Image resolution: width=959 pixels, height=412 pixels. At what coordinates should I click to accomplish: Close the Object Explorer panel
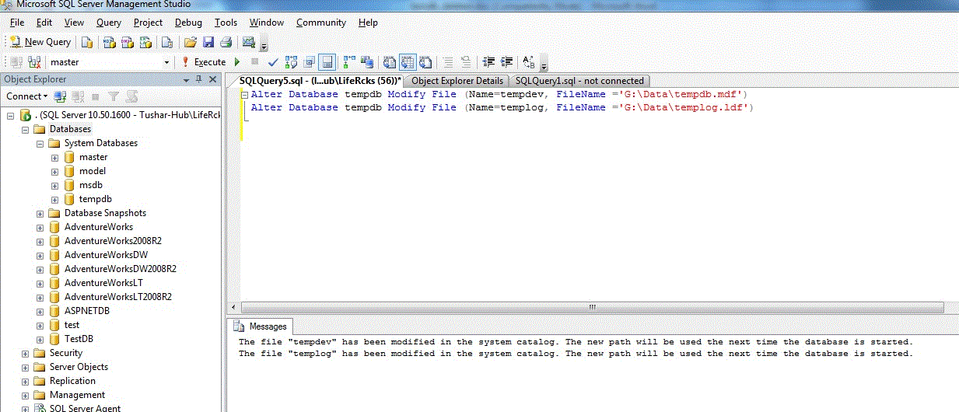click(x=212, y=79)
